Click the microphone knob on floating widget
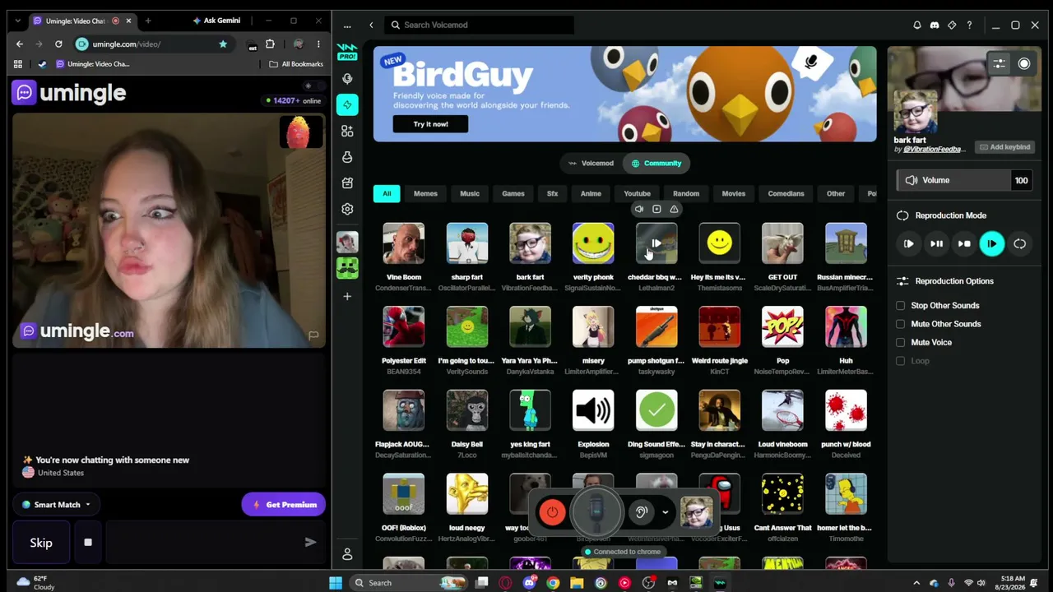This screenshot has width=1053, height=592. [597, 511]
